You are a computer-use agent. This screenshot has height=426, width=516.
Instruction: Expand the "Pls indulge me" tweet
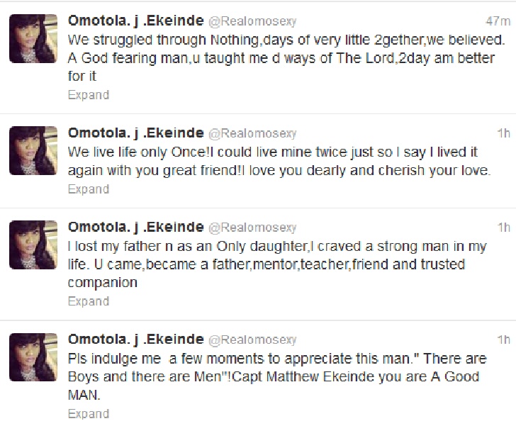point(88,414)
